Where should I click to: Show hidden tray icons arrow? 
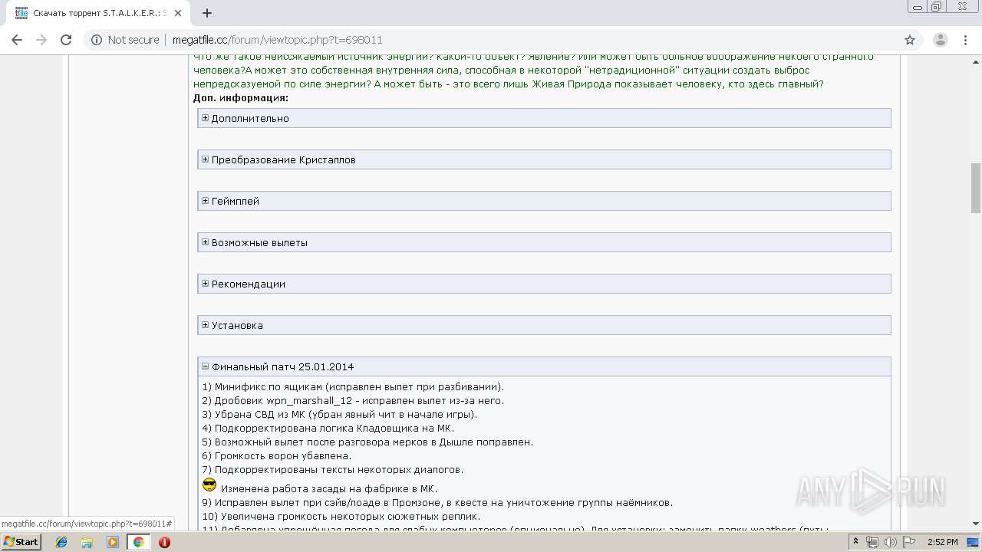click(855, 542)
